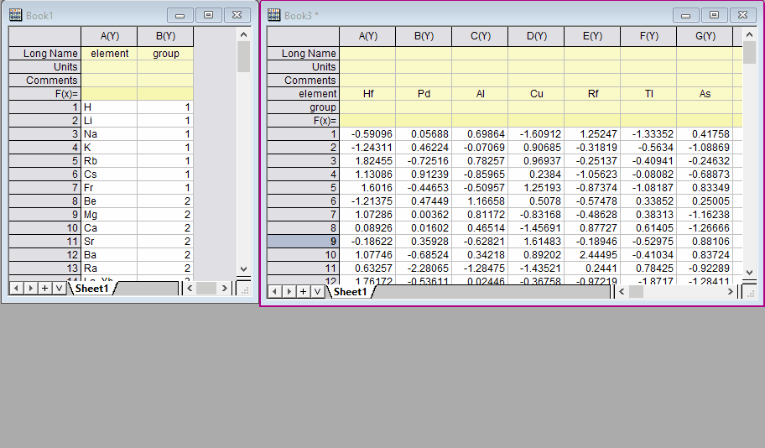
Task: Open the sheet list dropdown in Book3
Action: pyautogui.click(x=316, y=291)
